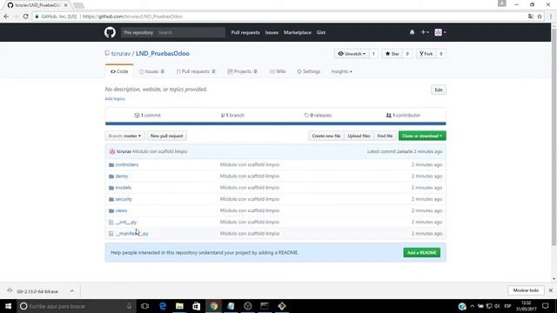Open the Branch: master dropdown

click(124, 136)
